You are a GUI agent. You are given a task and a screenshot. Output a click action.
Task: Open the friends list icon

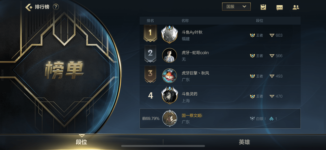point(296,7)
